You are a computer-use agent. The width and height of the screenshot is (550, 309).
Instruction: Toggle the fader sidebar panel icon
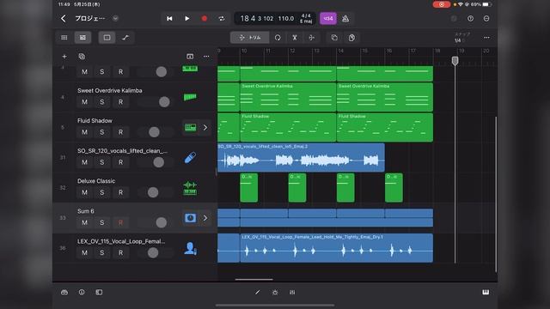pyautogui.click(x=99, y=292)
